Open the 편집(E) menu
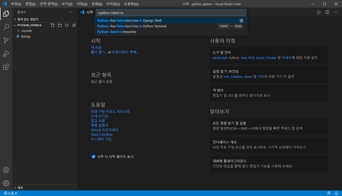Image resolution: width=342 pixels, height=196 pixels. pos(31,4)
